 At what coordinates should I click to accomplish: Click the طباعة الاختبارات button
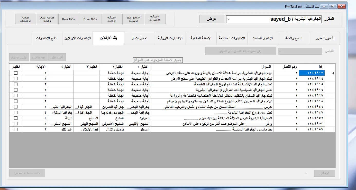[x=25, y=19]
